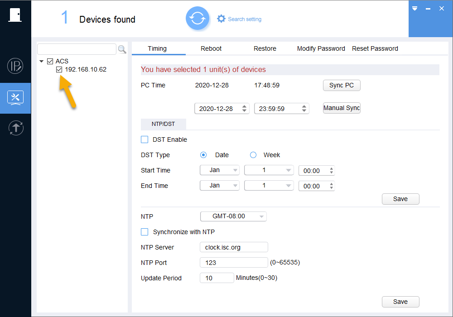Click the Manual Sync button
453x317 pixels.
click(342, 108)
